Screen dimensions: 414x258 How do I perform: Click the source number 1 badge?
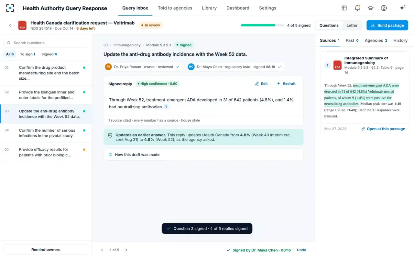(x=327, y=65)
